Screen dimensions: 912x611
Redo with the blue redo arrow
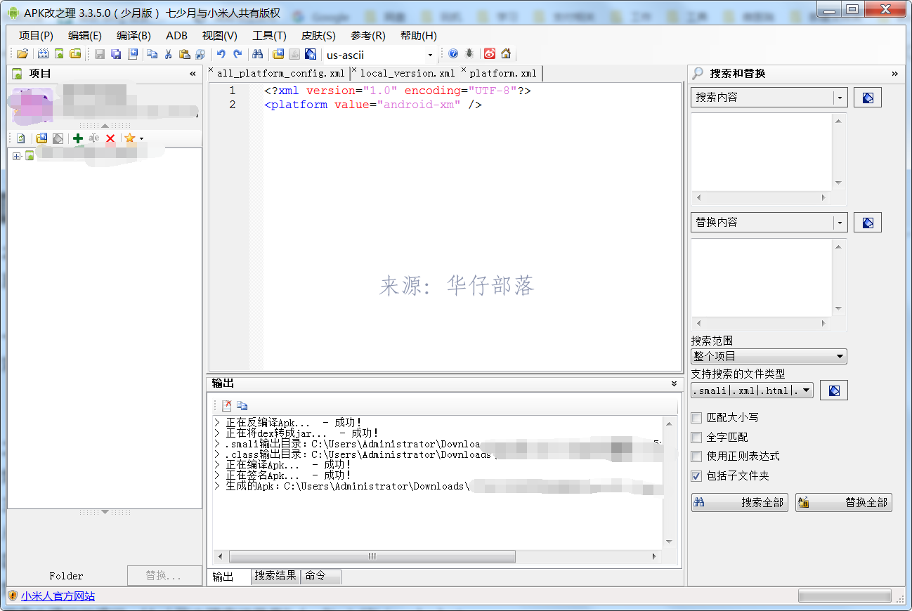point(237,54)
